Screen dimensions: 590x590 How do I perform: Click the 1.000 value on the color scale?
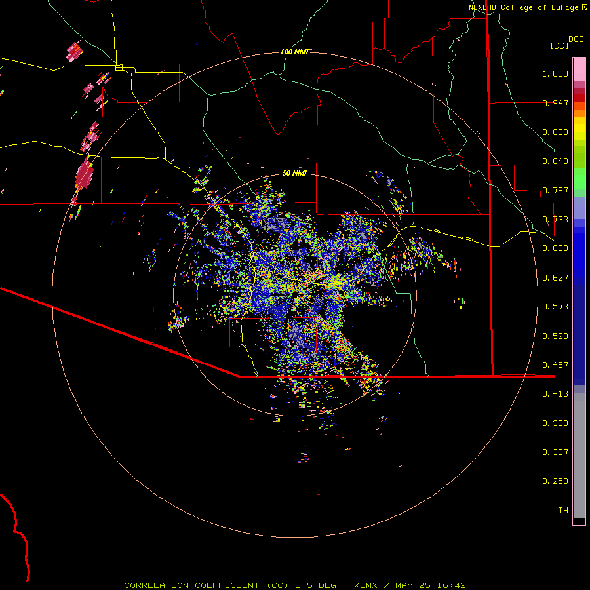point(555,73)
